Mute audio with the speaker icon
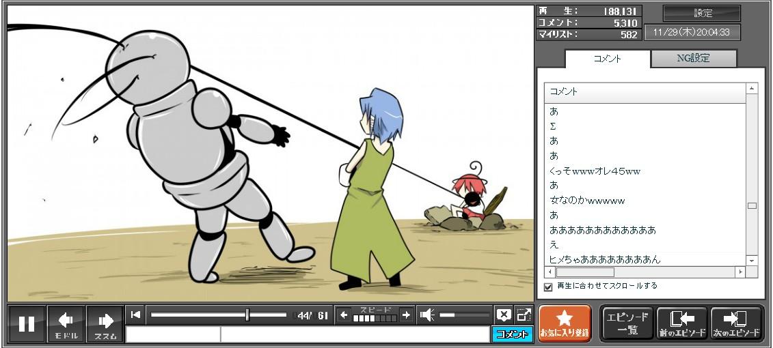Screen dimensions: 773x348 pyautogui.click(x=427, y=315)
